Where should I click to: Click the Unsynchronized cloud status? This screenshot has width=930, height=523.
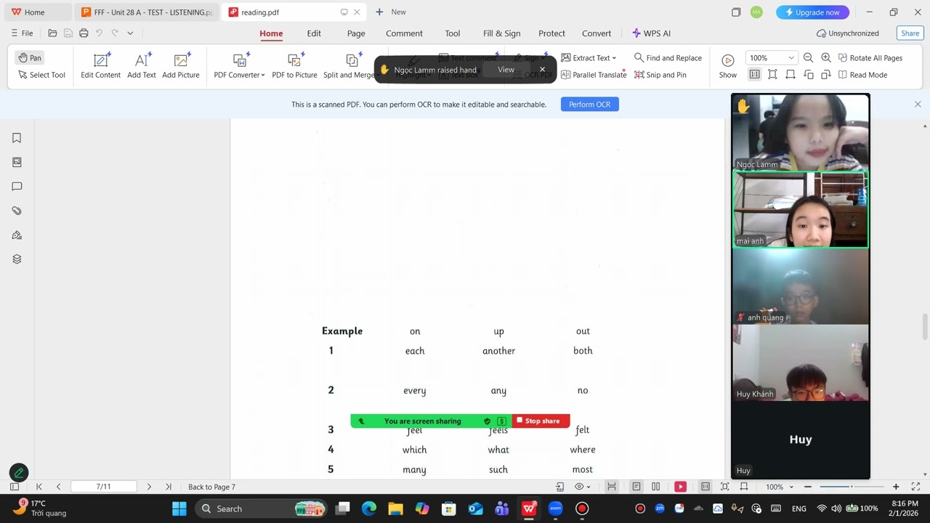point(848,33)
